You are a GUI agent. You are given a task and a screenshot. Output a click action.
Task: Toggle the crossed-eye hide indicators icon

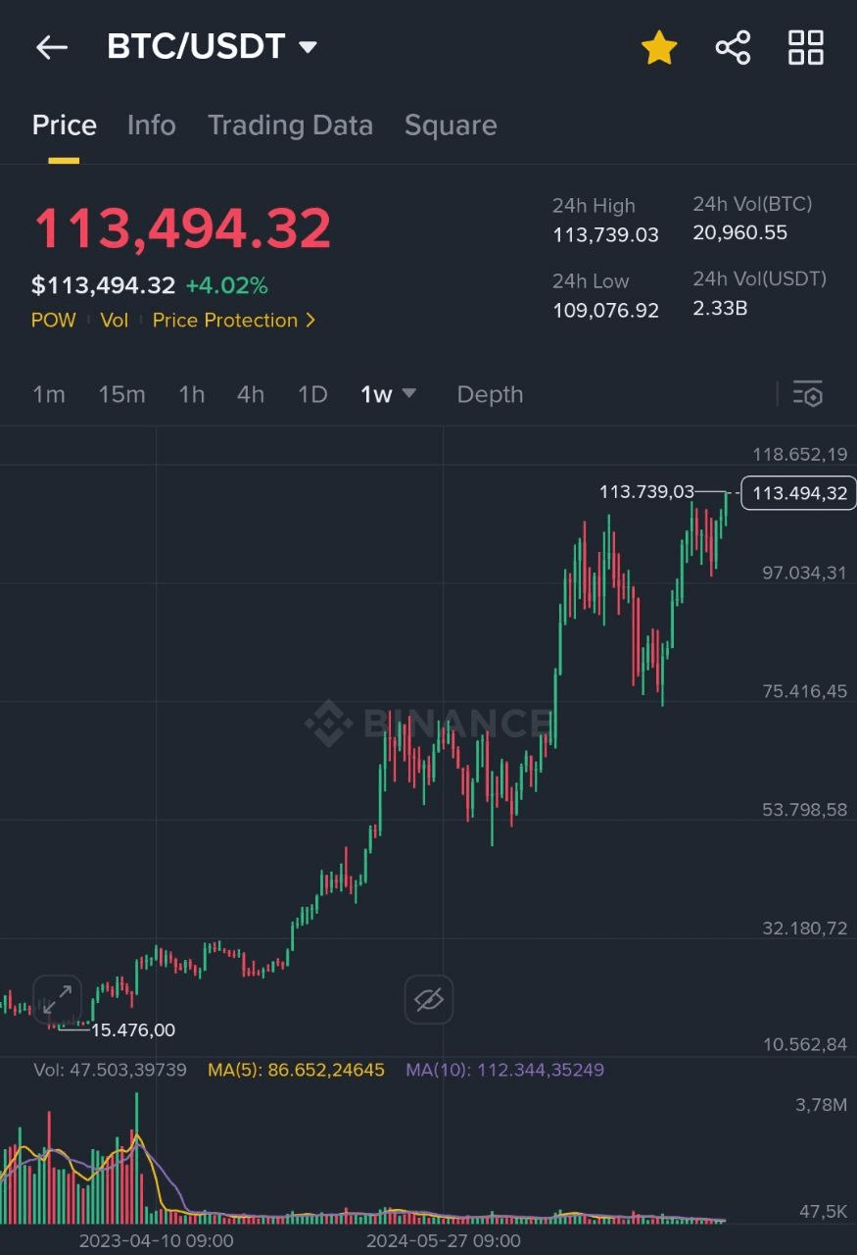(429, 1000)
